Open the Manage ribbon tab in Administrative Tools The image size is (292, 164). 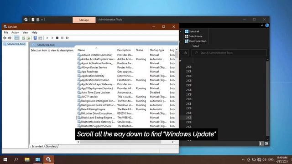click(84, 20)
